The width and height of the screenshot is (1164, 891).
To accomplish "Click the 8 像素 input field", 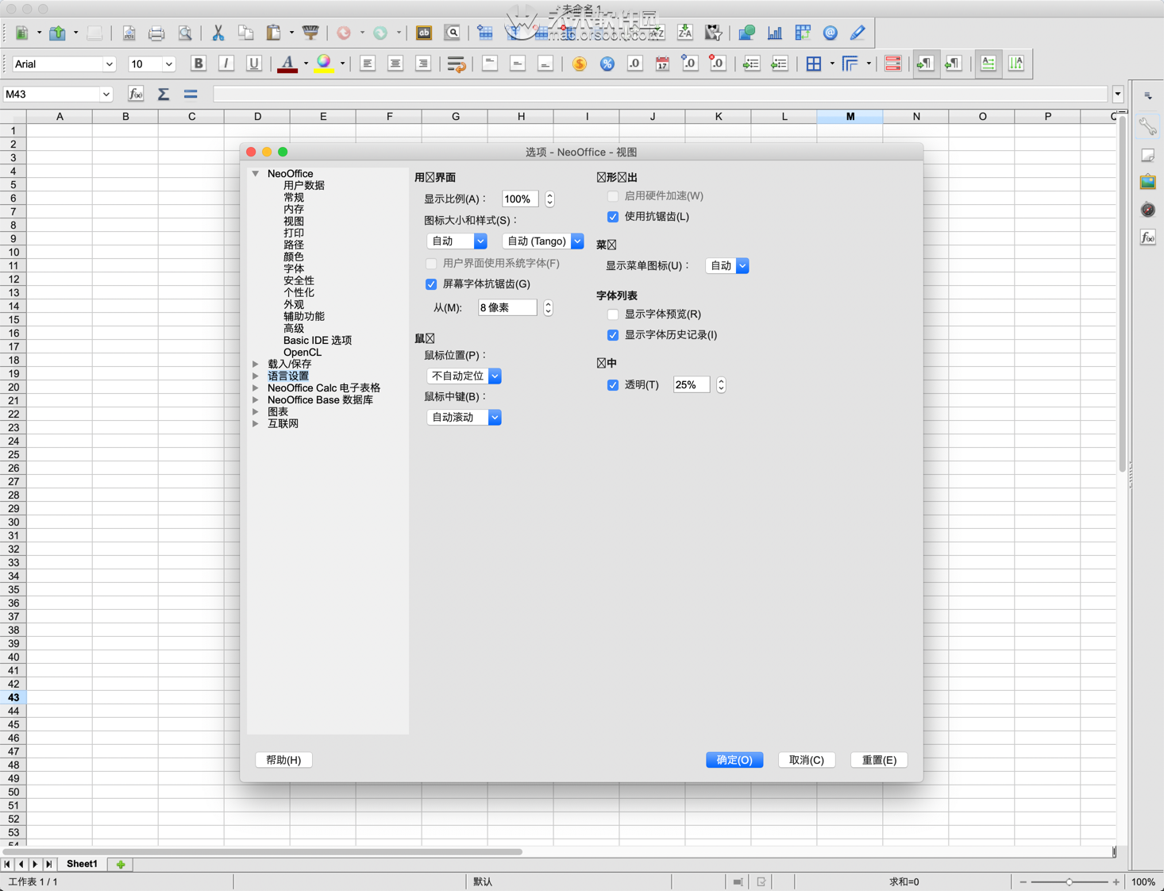I will tap(507, 307).
